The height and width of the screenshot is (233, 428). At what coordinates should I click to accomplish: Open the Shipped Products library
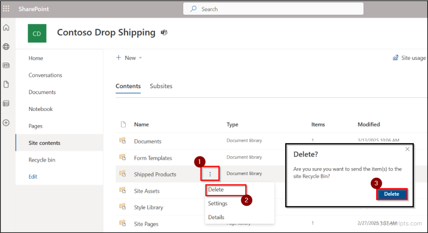click(x=155, y=174)
